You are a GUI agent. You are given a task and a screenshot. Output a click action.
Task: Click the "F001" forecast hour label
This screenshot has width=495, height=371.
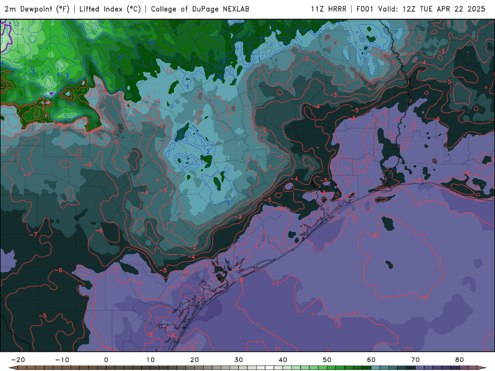click(366, 9)
